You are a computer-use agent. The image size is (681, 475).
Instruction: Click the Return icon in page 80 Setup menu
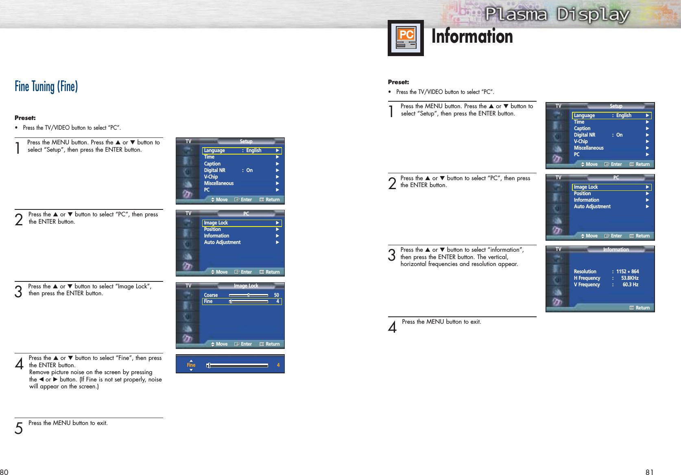(262, 200)
